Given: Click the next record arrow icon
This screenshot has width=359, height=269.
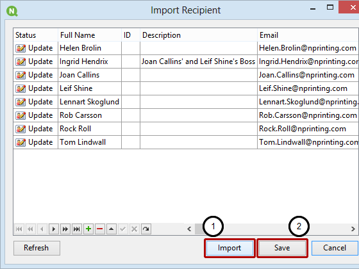Looking at the screenshot, I should click(x=54, y=229).
